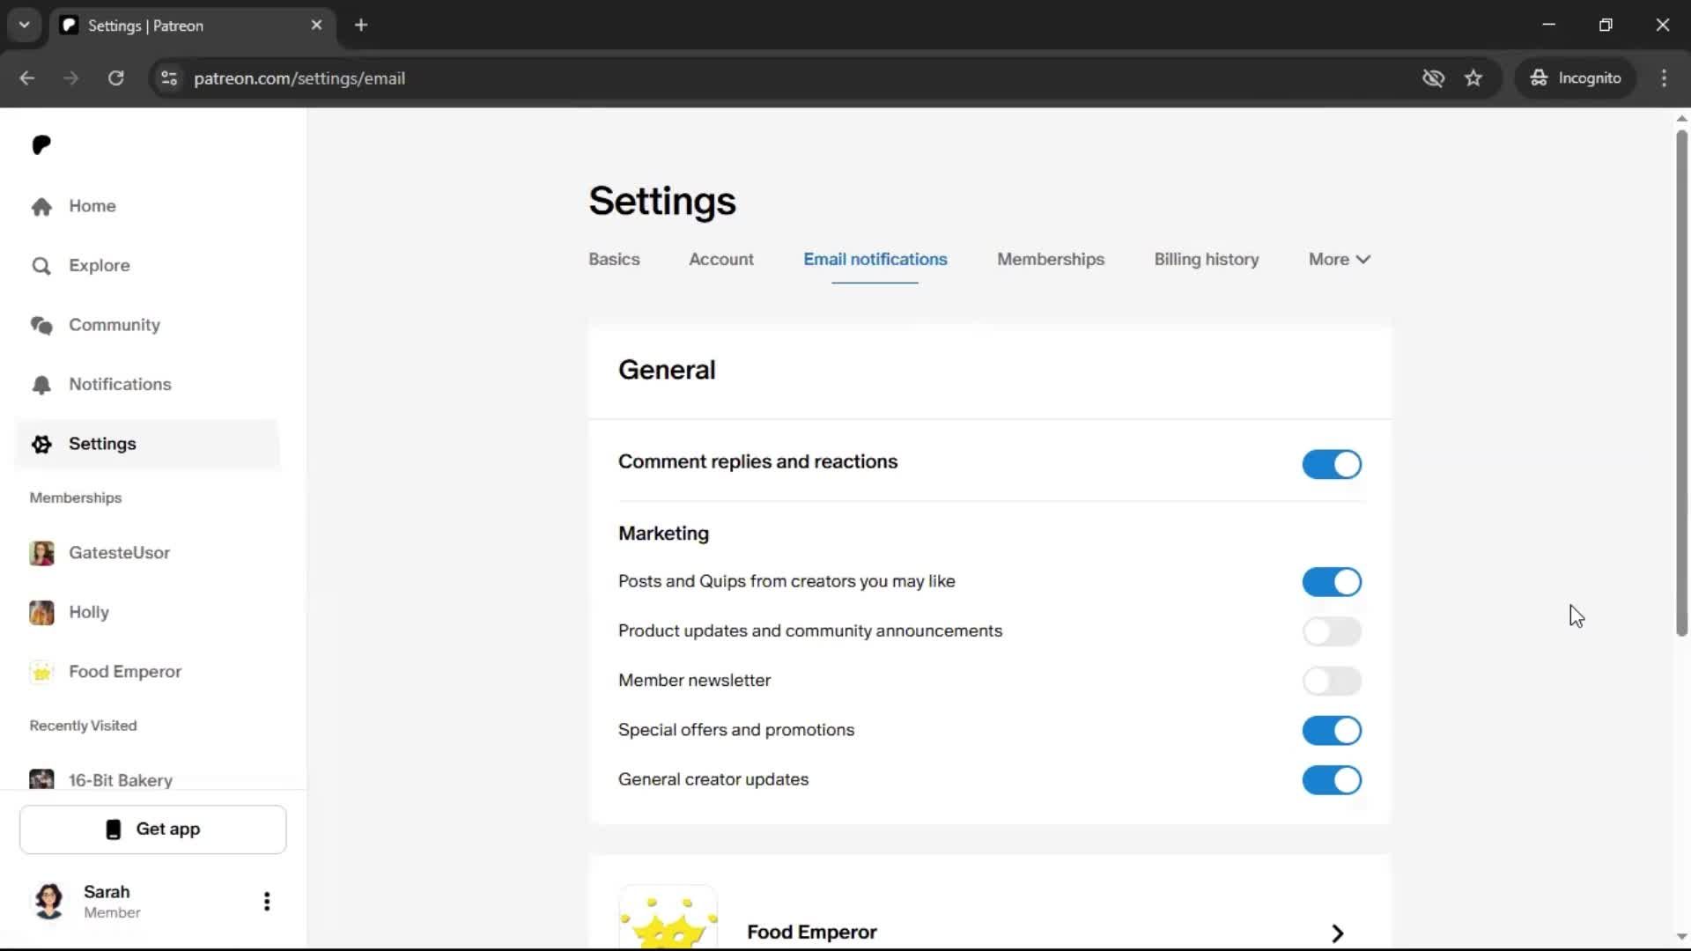This screenshot has width=1691, height=951.
Task: Disable Posts and Quips from creators toggle
Action: coord(1332,582)
